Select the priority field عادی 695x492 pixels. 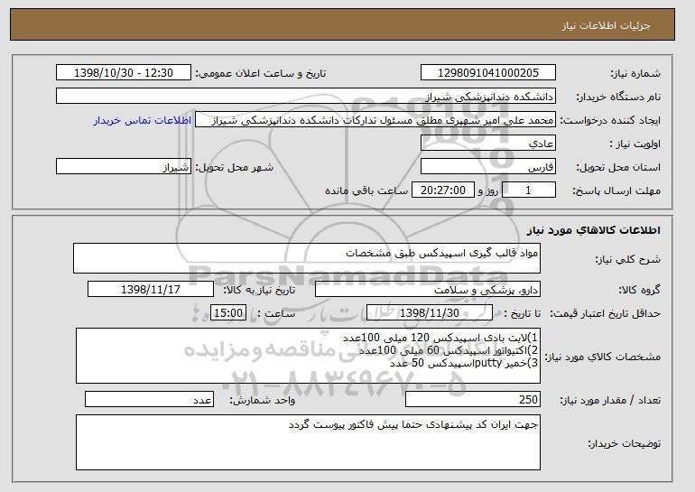(x=488, y=144)
